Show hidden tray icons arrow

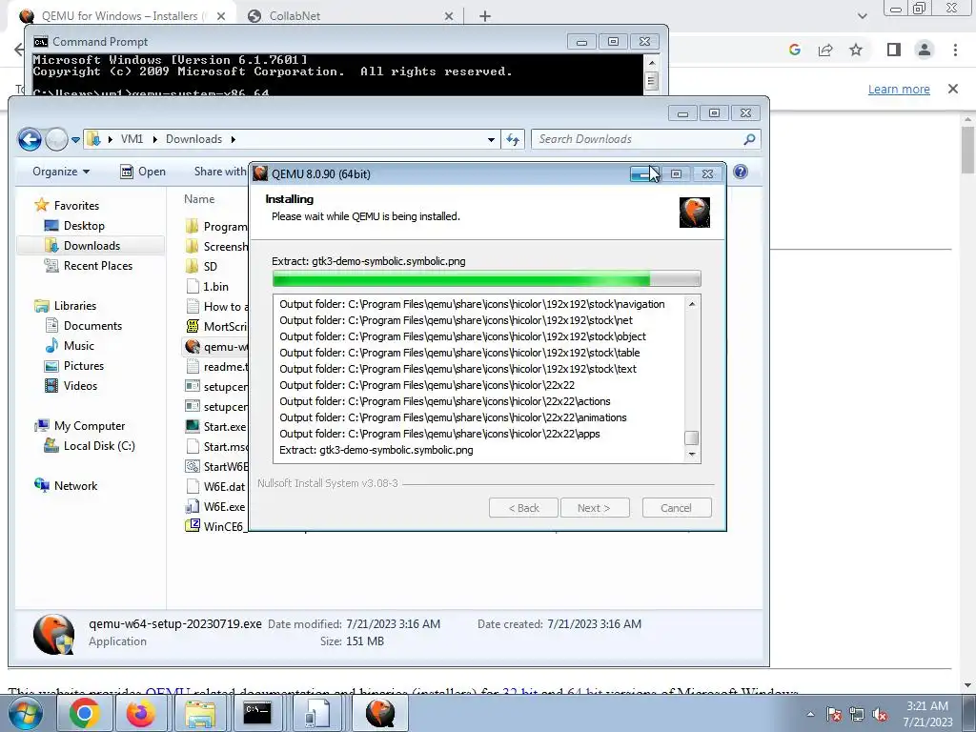point(810,714)
